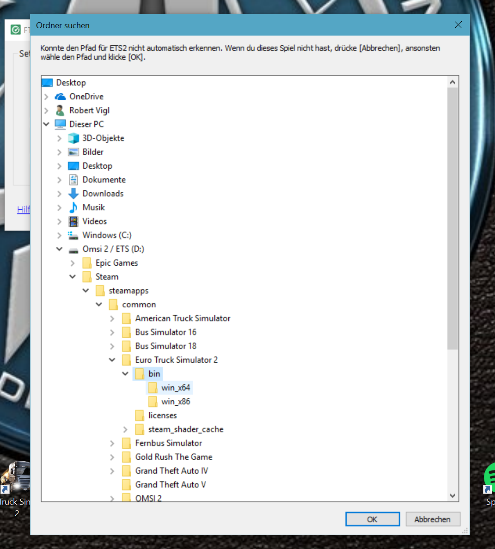Click the Windows (C:) drive icon

pyautogui.click(x=73, y=235)
